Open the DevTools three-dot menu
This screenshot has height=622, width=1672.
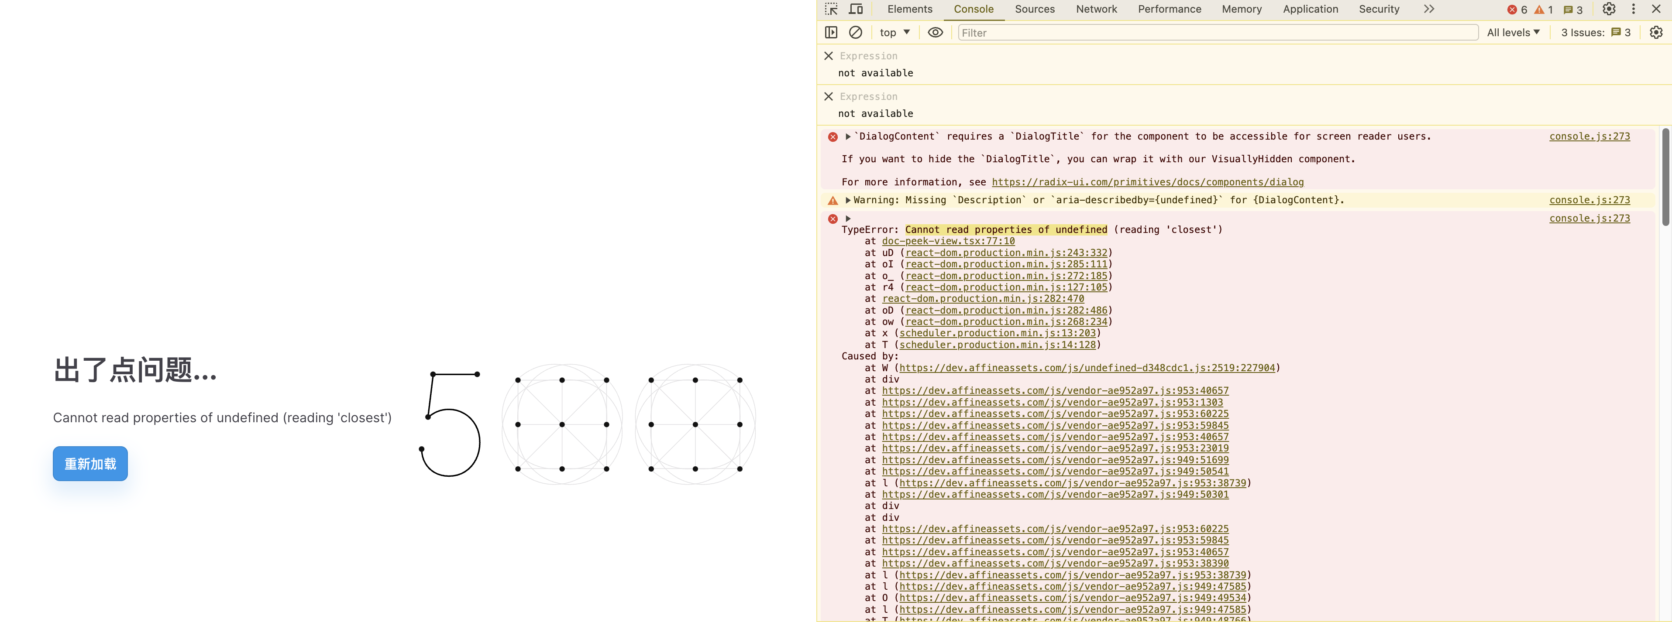click(x=1633, y=9)
